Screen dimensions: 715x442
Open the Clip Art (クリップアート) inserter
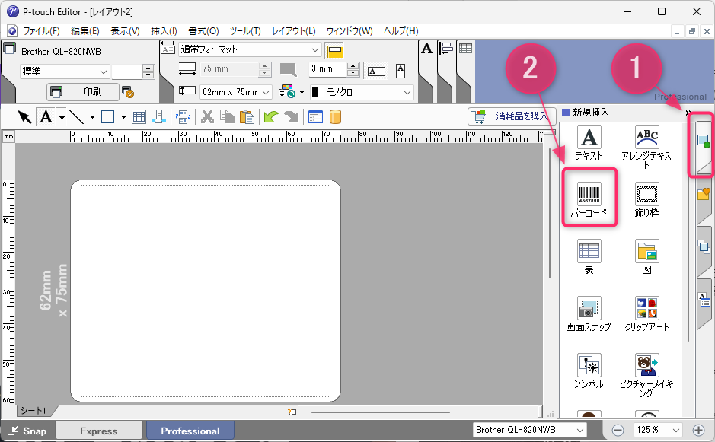pyautogui.click(x=646, y=314)
